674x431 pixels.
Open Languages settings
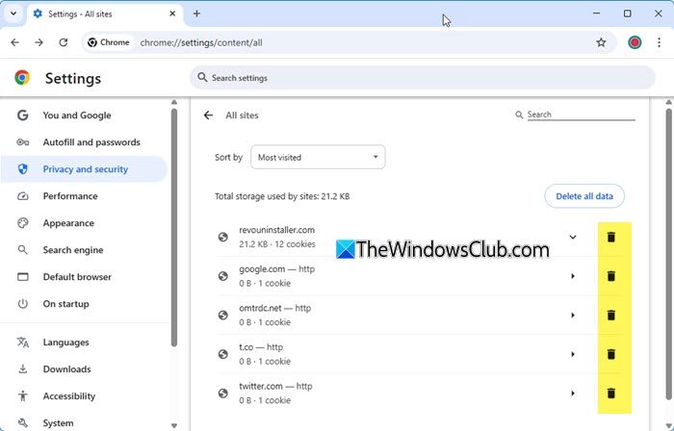pos(84,342)
